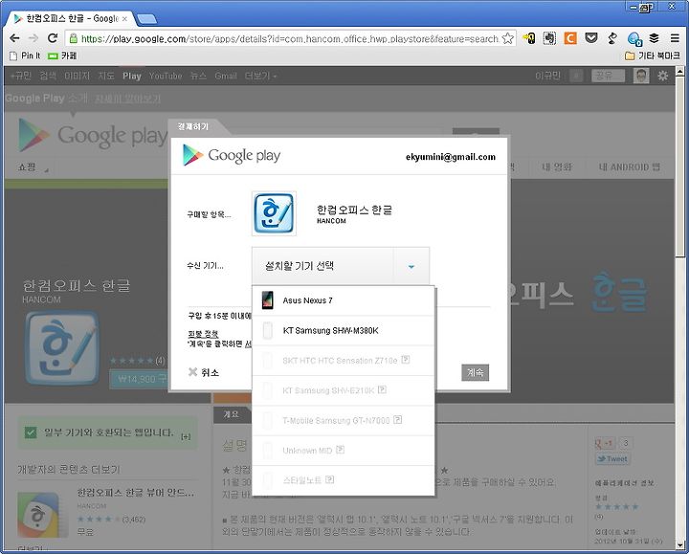Open the key/password extension icon
689x554 pixels.
click(528, 38)
